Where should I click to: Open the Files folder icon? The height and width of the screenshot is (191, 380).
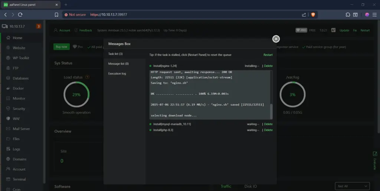tap(8, 139)
